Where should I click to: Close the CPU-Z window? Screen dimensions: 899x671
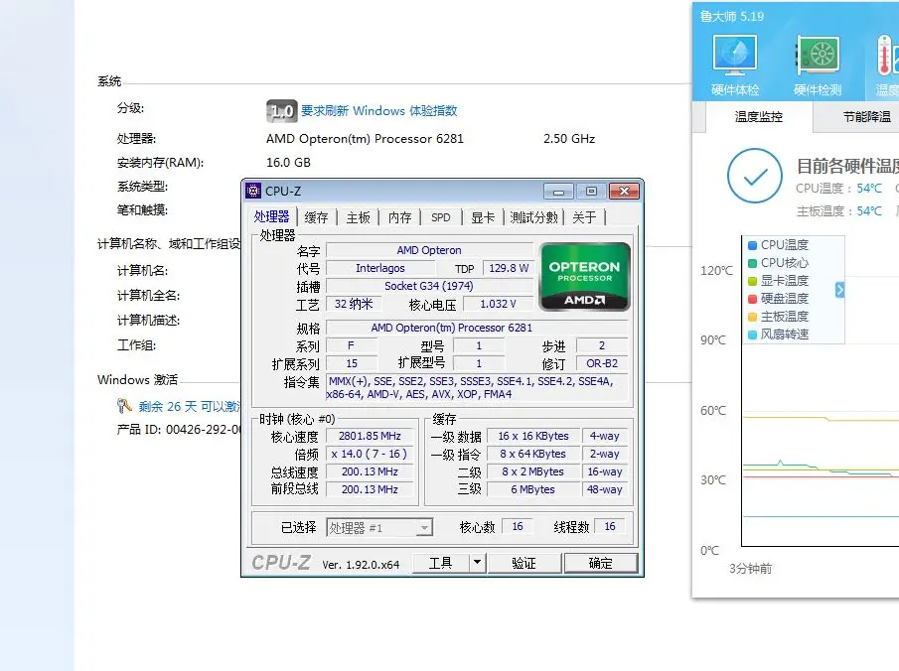click(x=624, y=192)
